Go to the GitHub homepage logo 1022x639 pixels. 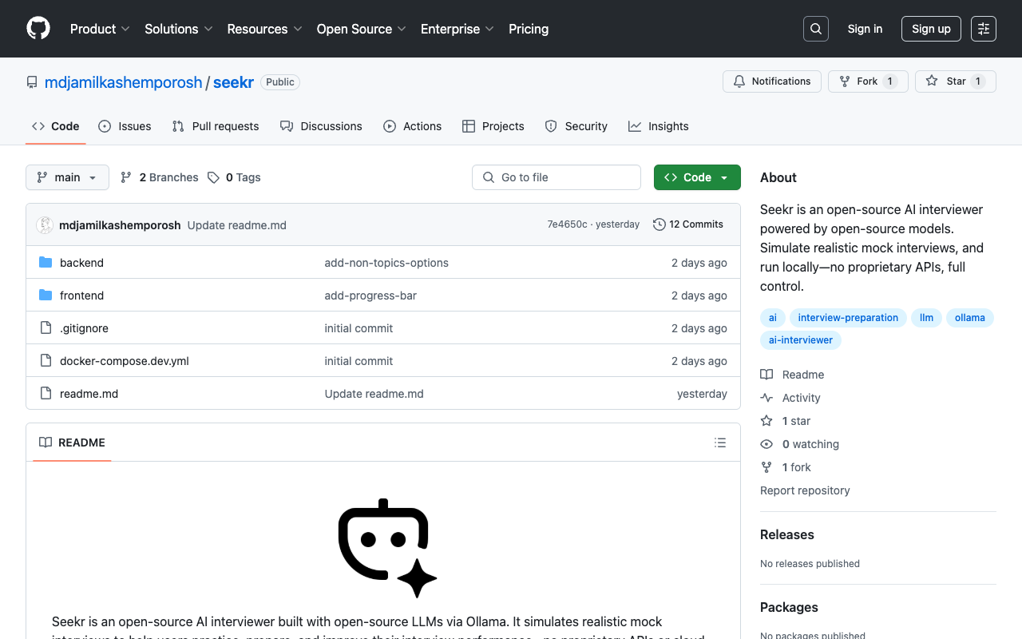[38, 29]
